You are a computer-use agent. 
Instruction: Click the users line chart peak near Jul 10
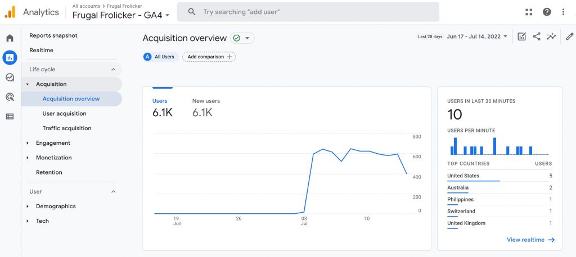pos(351,149)
